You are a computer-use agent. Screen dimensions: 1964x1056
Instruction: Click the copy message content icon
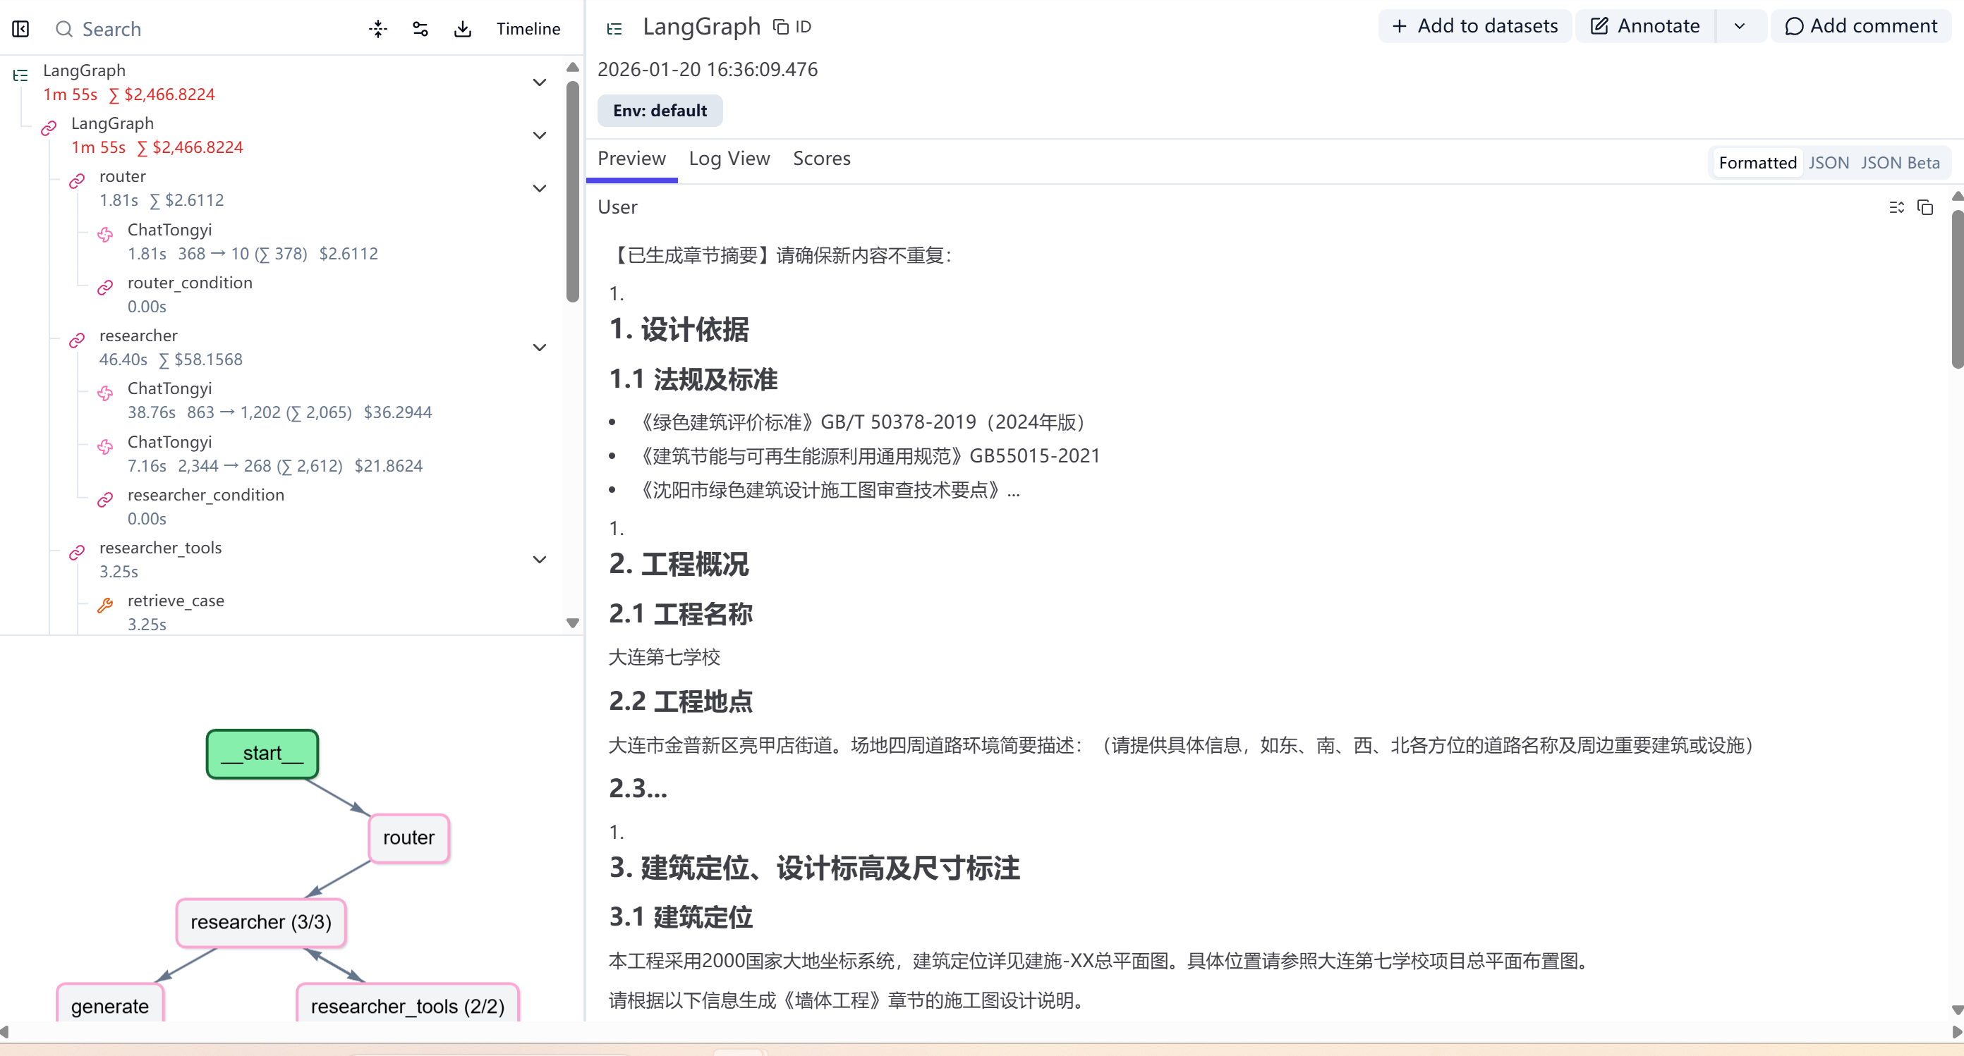1925,207
